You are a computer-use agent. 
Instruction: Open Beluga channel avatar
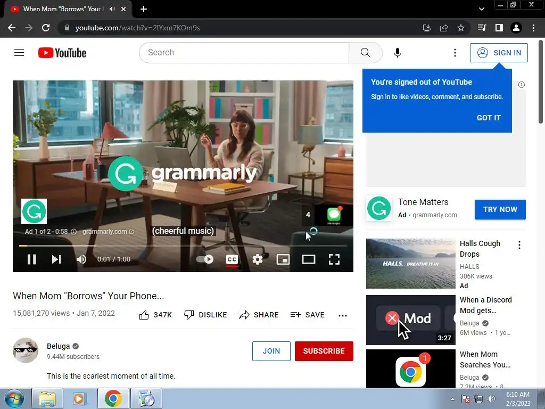pos(26,350)
